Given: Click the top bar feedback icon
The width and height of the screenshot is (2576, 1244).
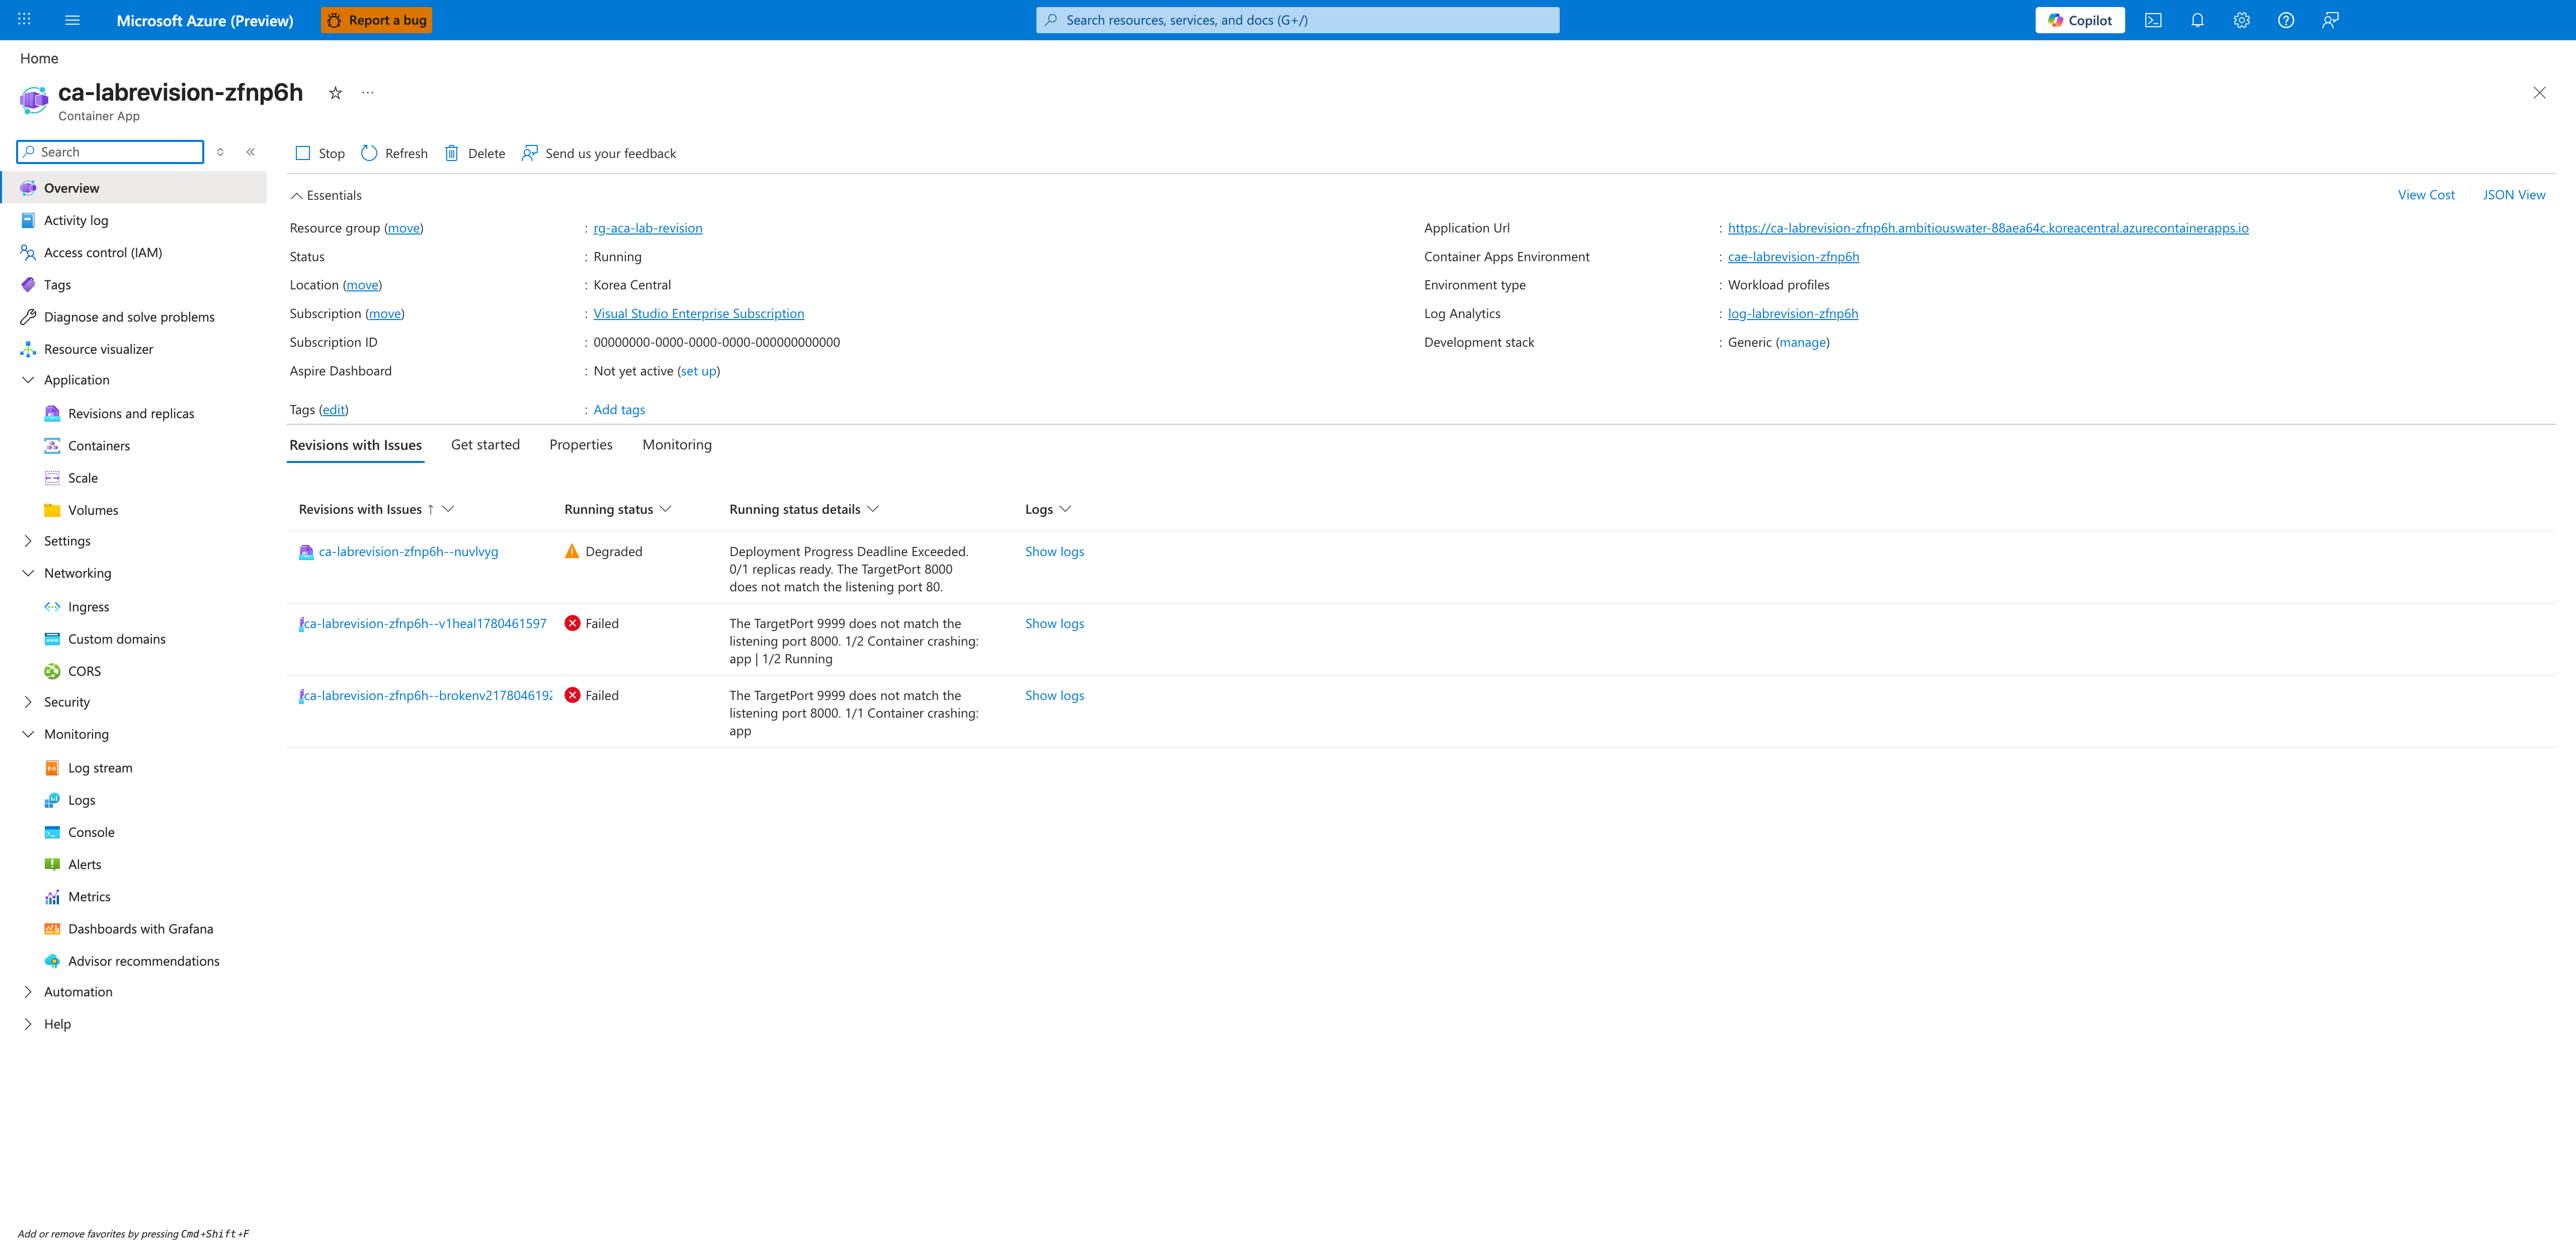Looking at the screenshot, I should pos(2330,20).
